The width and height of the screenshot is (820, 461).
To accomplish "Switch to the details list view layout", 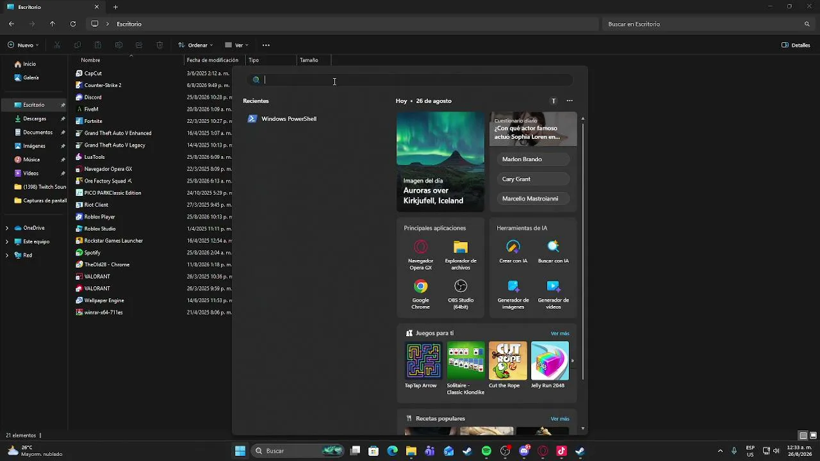I will coord(803,435).
